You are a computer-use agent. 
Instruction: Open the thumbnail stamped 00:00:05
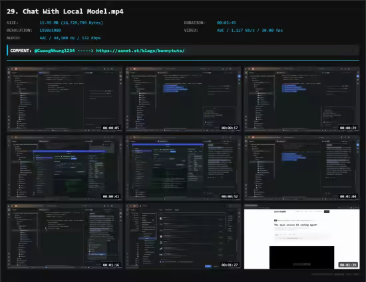(65, 99)
